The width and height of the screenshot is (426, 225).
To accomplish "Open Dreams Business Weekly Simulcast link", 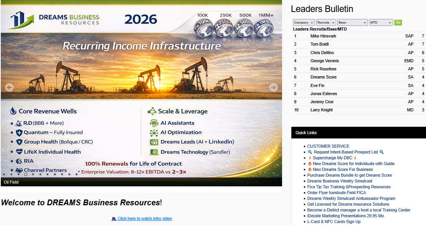I will (x=340, y=181).
